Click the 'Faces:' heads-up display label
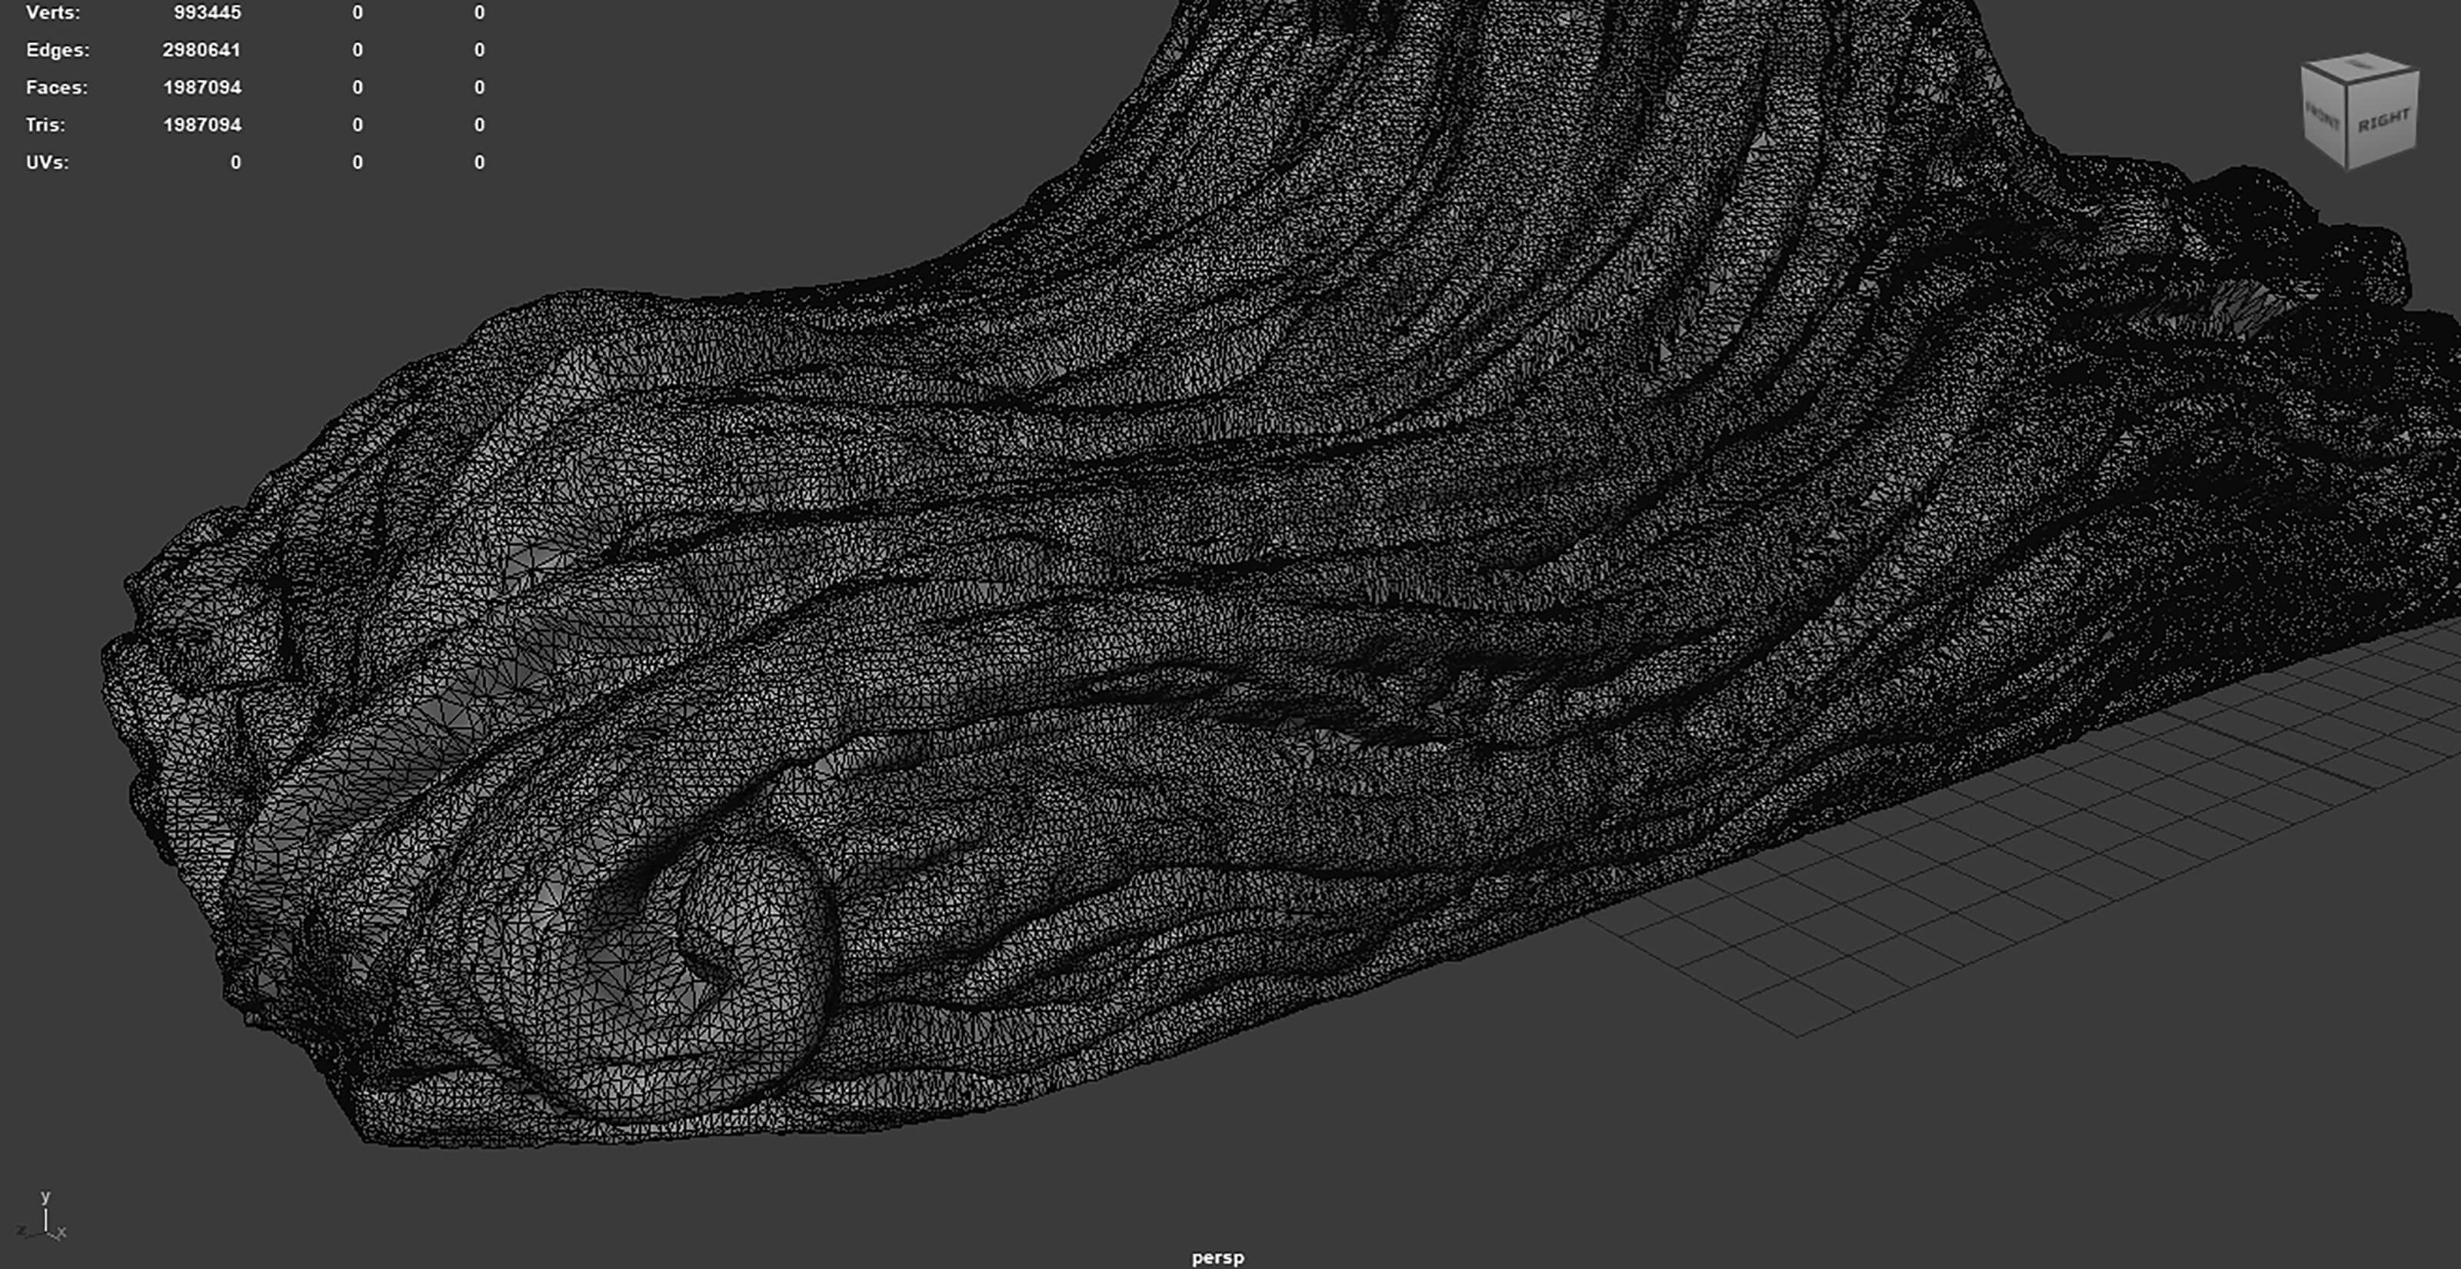Image resolution: width=2461 pixels, height=1269 pixels. pos(56,87)
